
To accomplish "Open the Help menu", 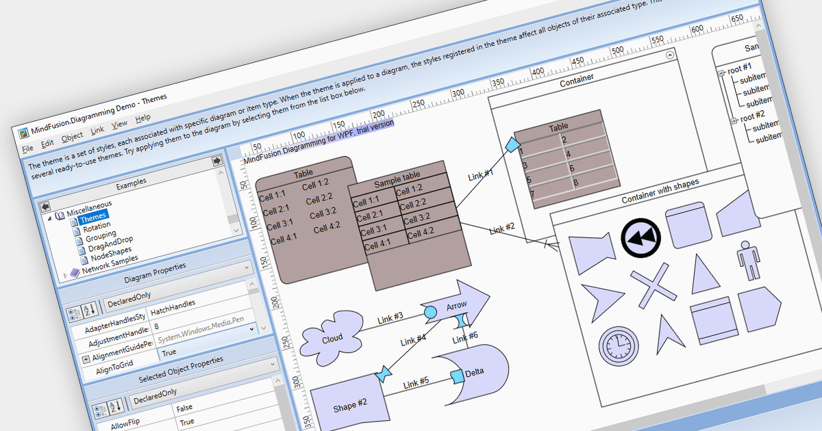I will click(142, 118).
